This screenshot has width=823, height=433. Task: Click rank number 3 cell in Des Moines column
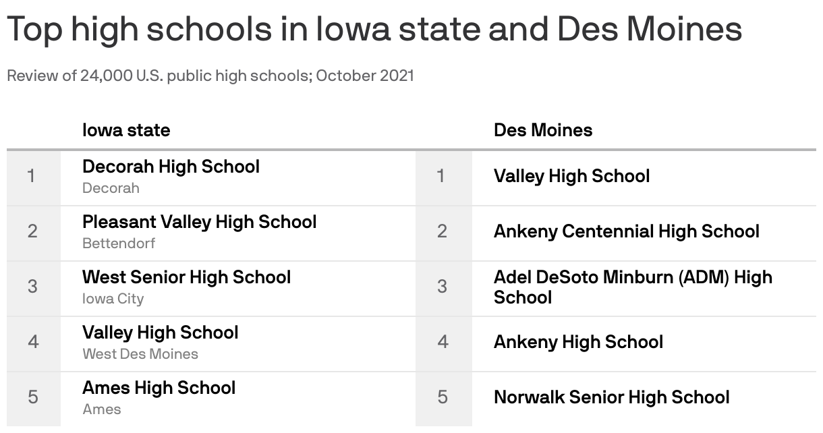(443, 288)
